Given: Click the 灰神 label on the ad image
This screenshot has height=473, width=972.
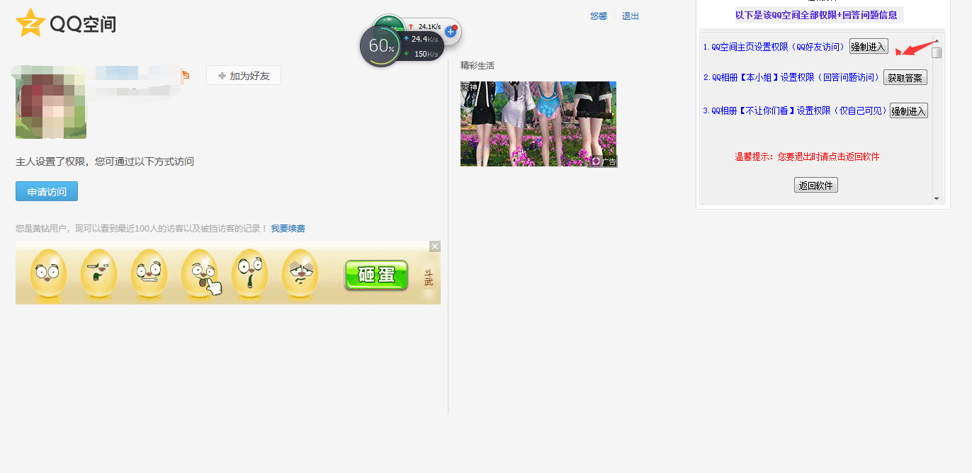Looking at the screenshot, I should point(469,87).
